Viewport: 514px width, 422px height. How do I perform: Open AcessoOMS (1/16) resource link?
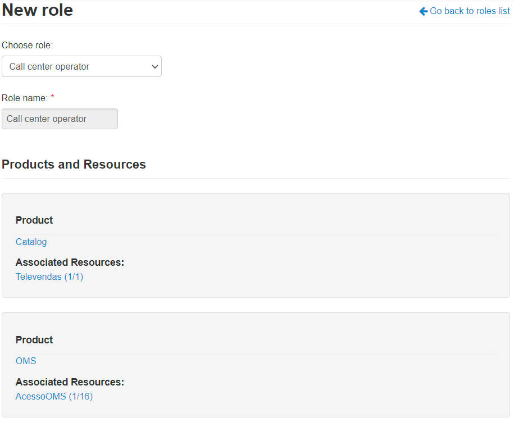click(54, 396)
